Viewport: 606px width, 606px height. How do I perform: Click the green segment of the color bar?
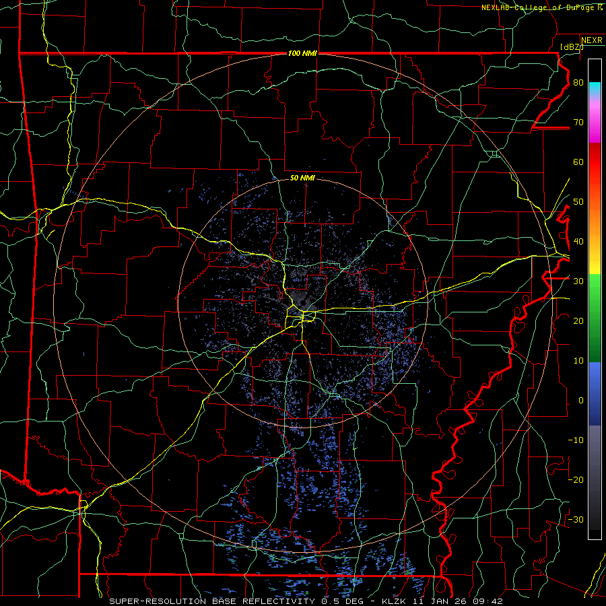(595, 318)
